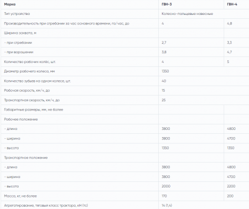Viewport: 249px width, 209px height.
Task: Select the Колесно-пальцевые навесные value
Action: point(187,14)
